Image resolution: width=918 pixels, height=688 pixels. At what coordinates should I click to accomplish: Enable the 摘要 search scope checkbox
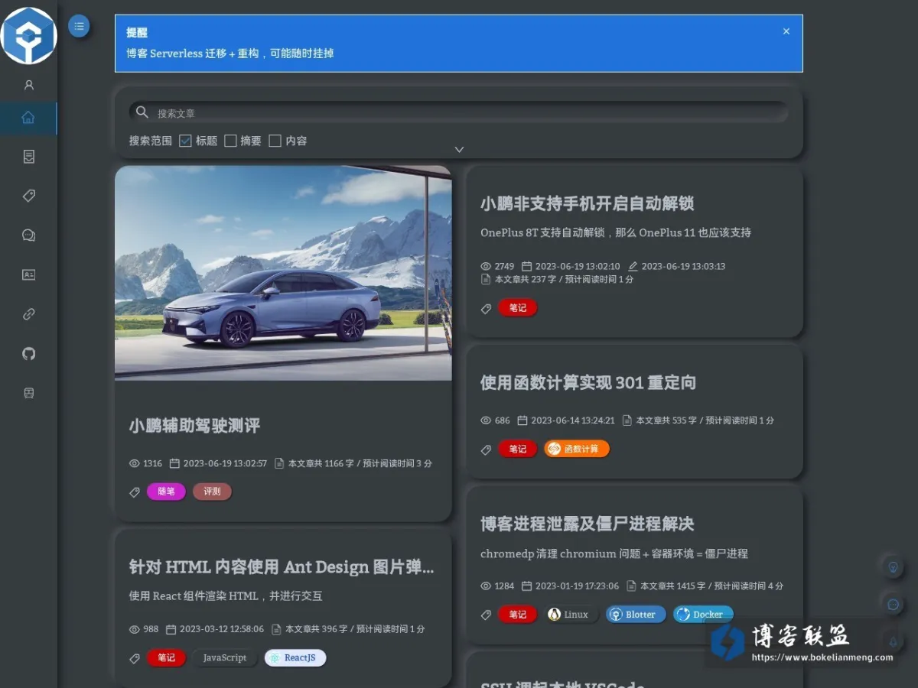click(x=230, y=141)
